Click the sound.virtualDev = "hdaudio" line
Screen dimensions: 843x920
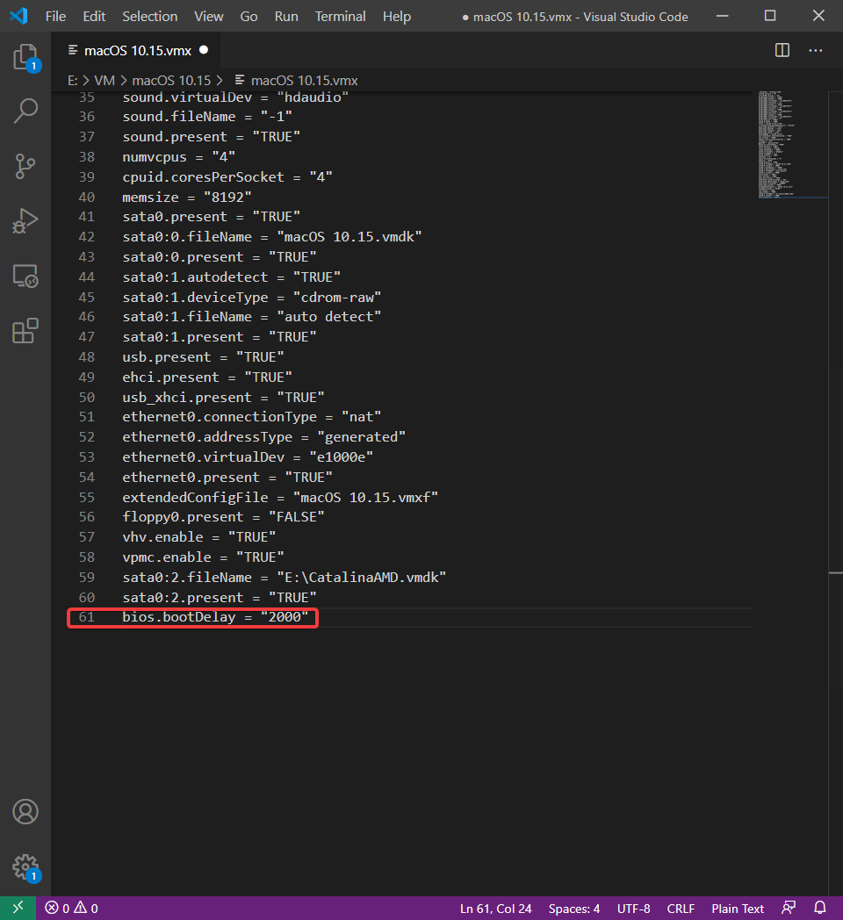point(235,97)
